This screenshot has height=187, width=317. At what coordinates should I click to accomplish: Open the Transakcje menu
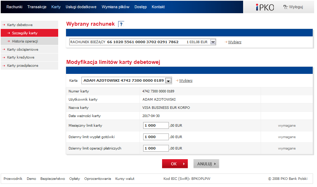(37, 7)
